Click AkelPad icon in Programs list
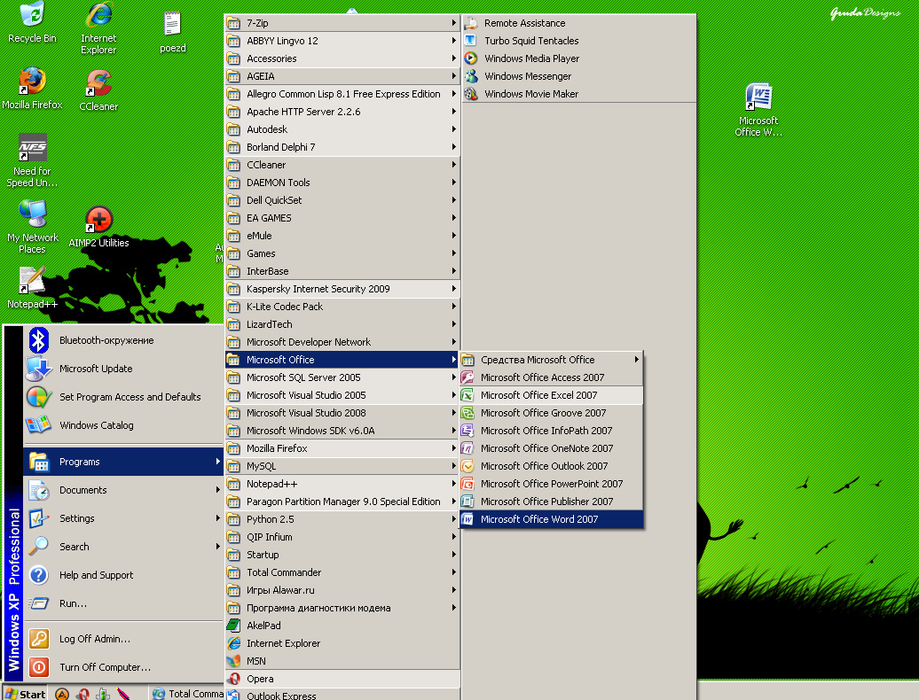This screenshot has height=700, width=919. [234, 626]
